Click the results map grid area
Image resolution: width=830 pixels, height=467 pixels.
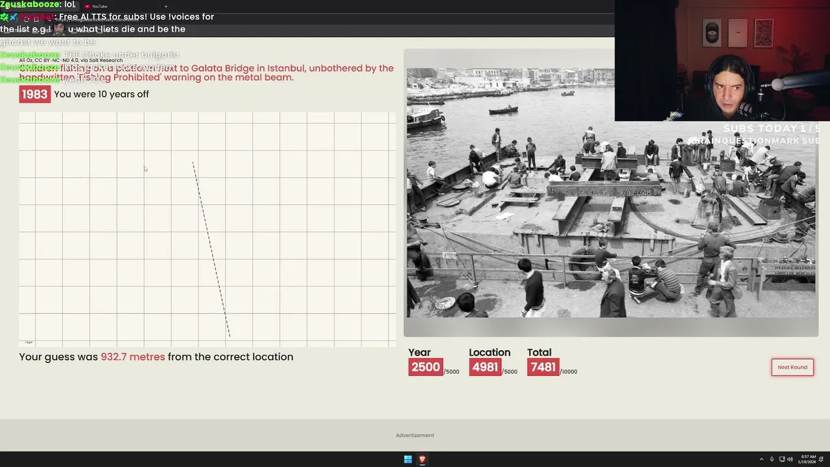pyautogui.click(x=207, y=229)
